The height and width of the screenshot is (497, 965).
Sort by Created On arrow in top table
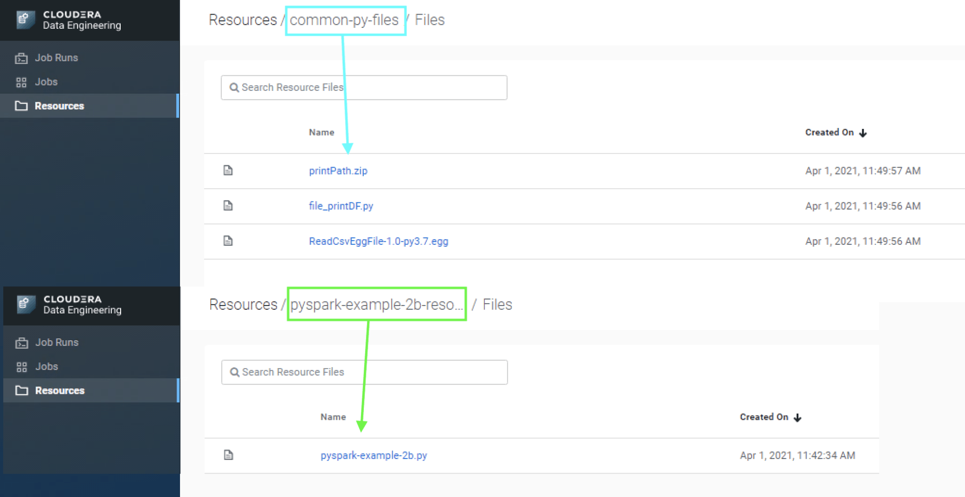coord(863,133)
